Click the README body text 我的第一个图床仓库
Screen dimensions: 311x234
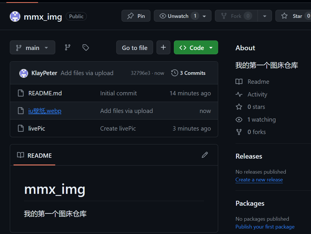pos(55,214)
